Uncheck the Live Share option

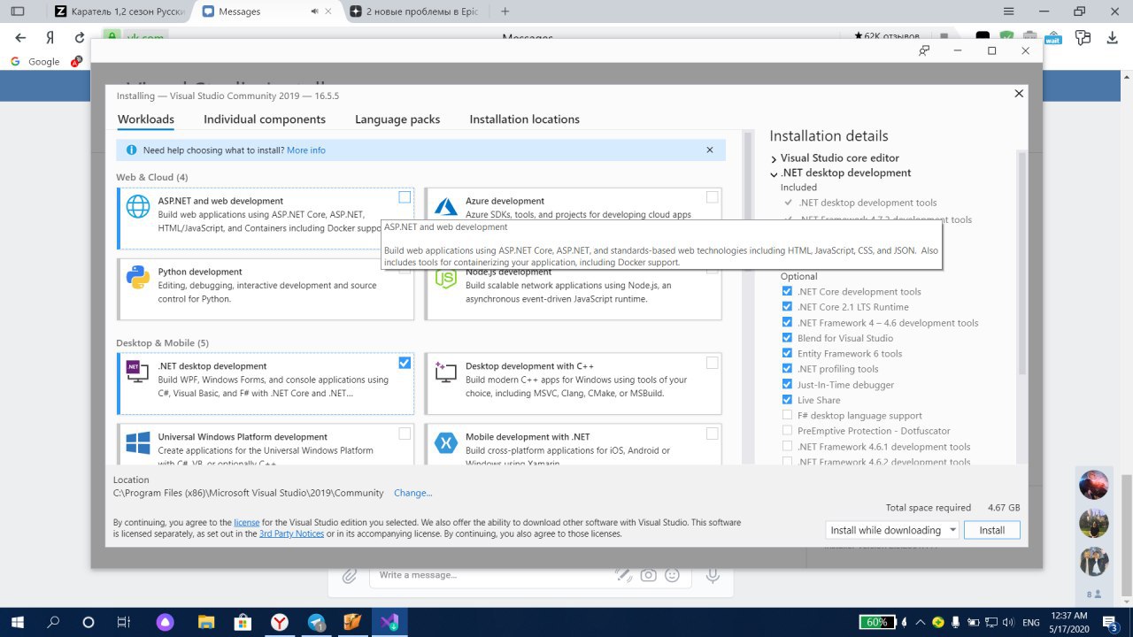tap(787, 400)
